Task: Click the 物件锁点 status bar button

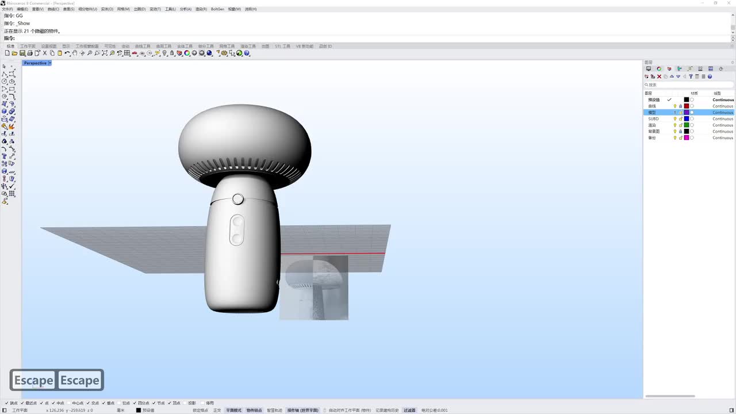Action: point(254,410)
